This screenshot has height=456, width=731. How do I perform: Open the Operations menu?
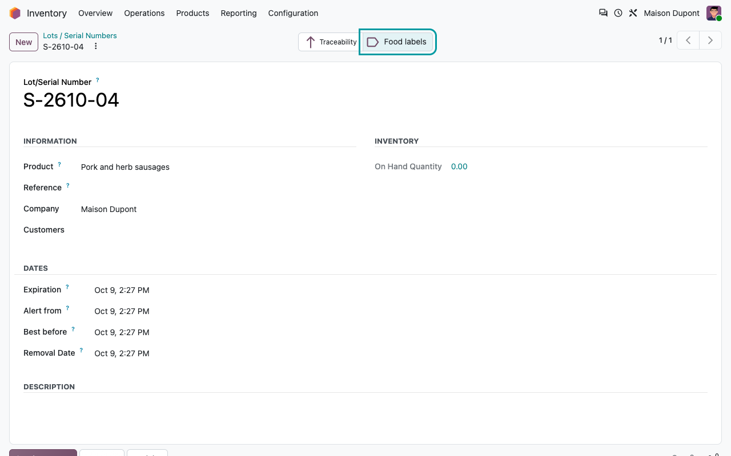[144, 13]
